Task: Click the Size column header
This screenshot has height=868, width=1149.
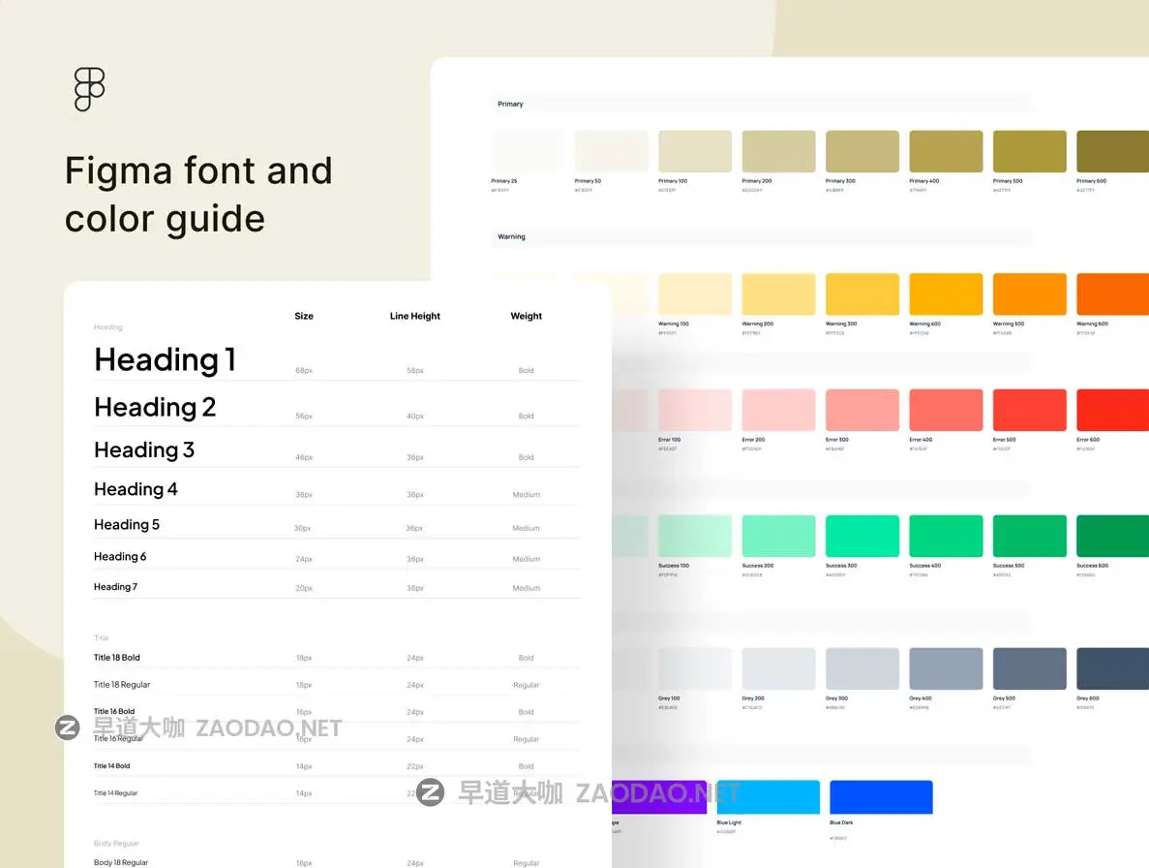Action: 303,316
